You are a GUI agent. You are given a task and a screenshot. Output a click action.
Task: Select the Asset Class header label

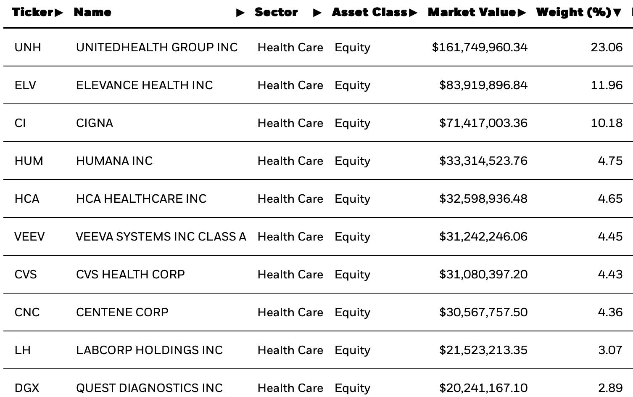click(x=369, y=12)
